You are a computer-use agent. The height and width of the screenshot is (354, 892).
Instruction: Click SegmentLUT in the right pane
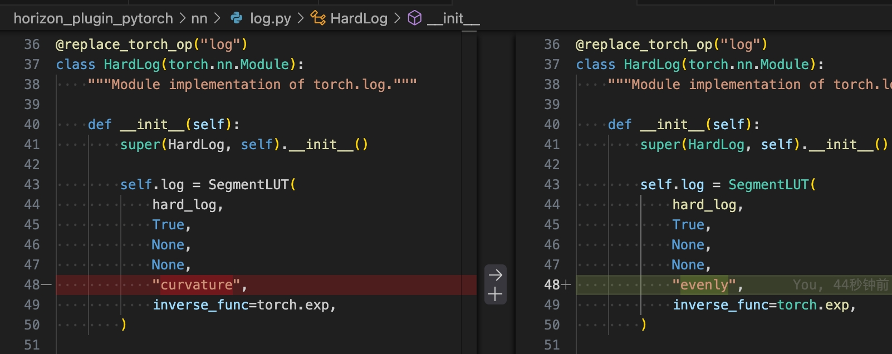[768, 185]
